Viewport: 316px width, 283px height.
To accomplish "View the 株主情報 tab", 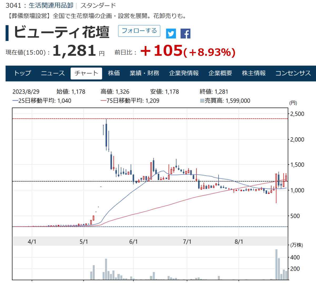I will pos(254,73).
